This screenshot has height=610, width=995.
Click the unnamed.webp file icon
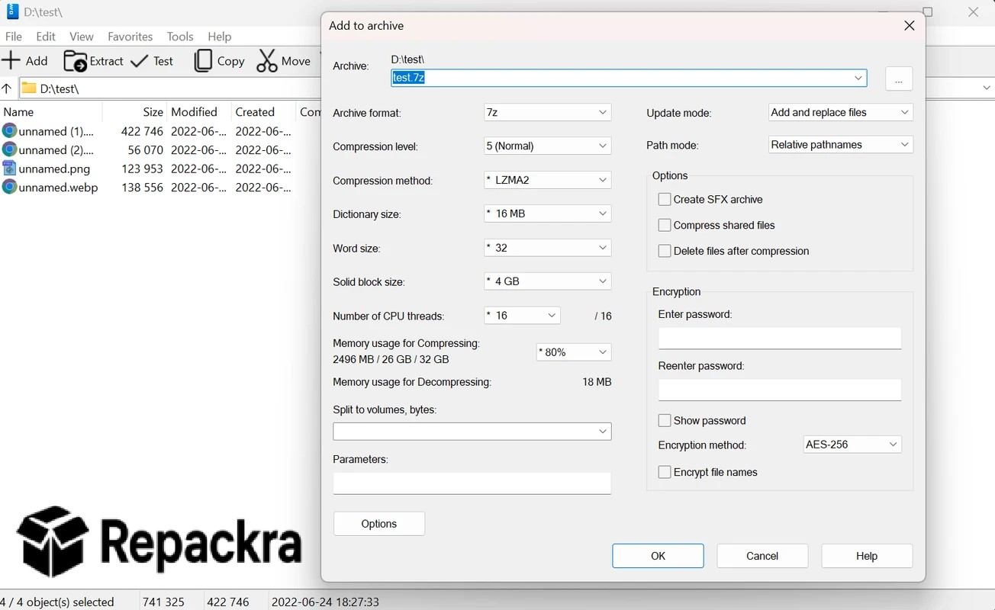click(9, 187)
